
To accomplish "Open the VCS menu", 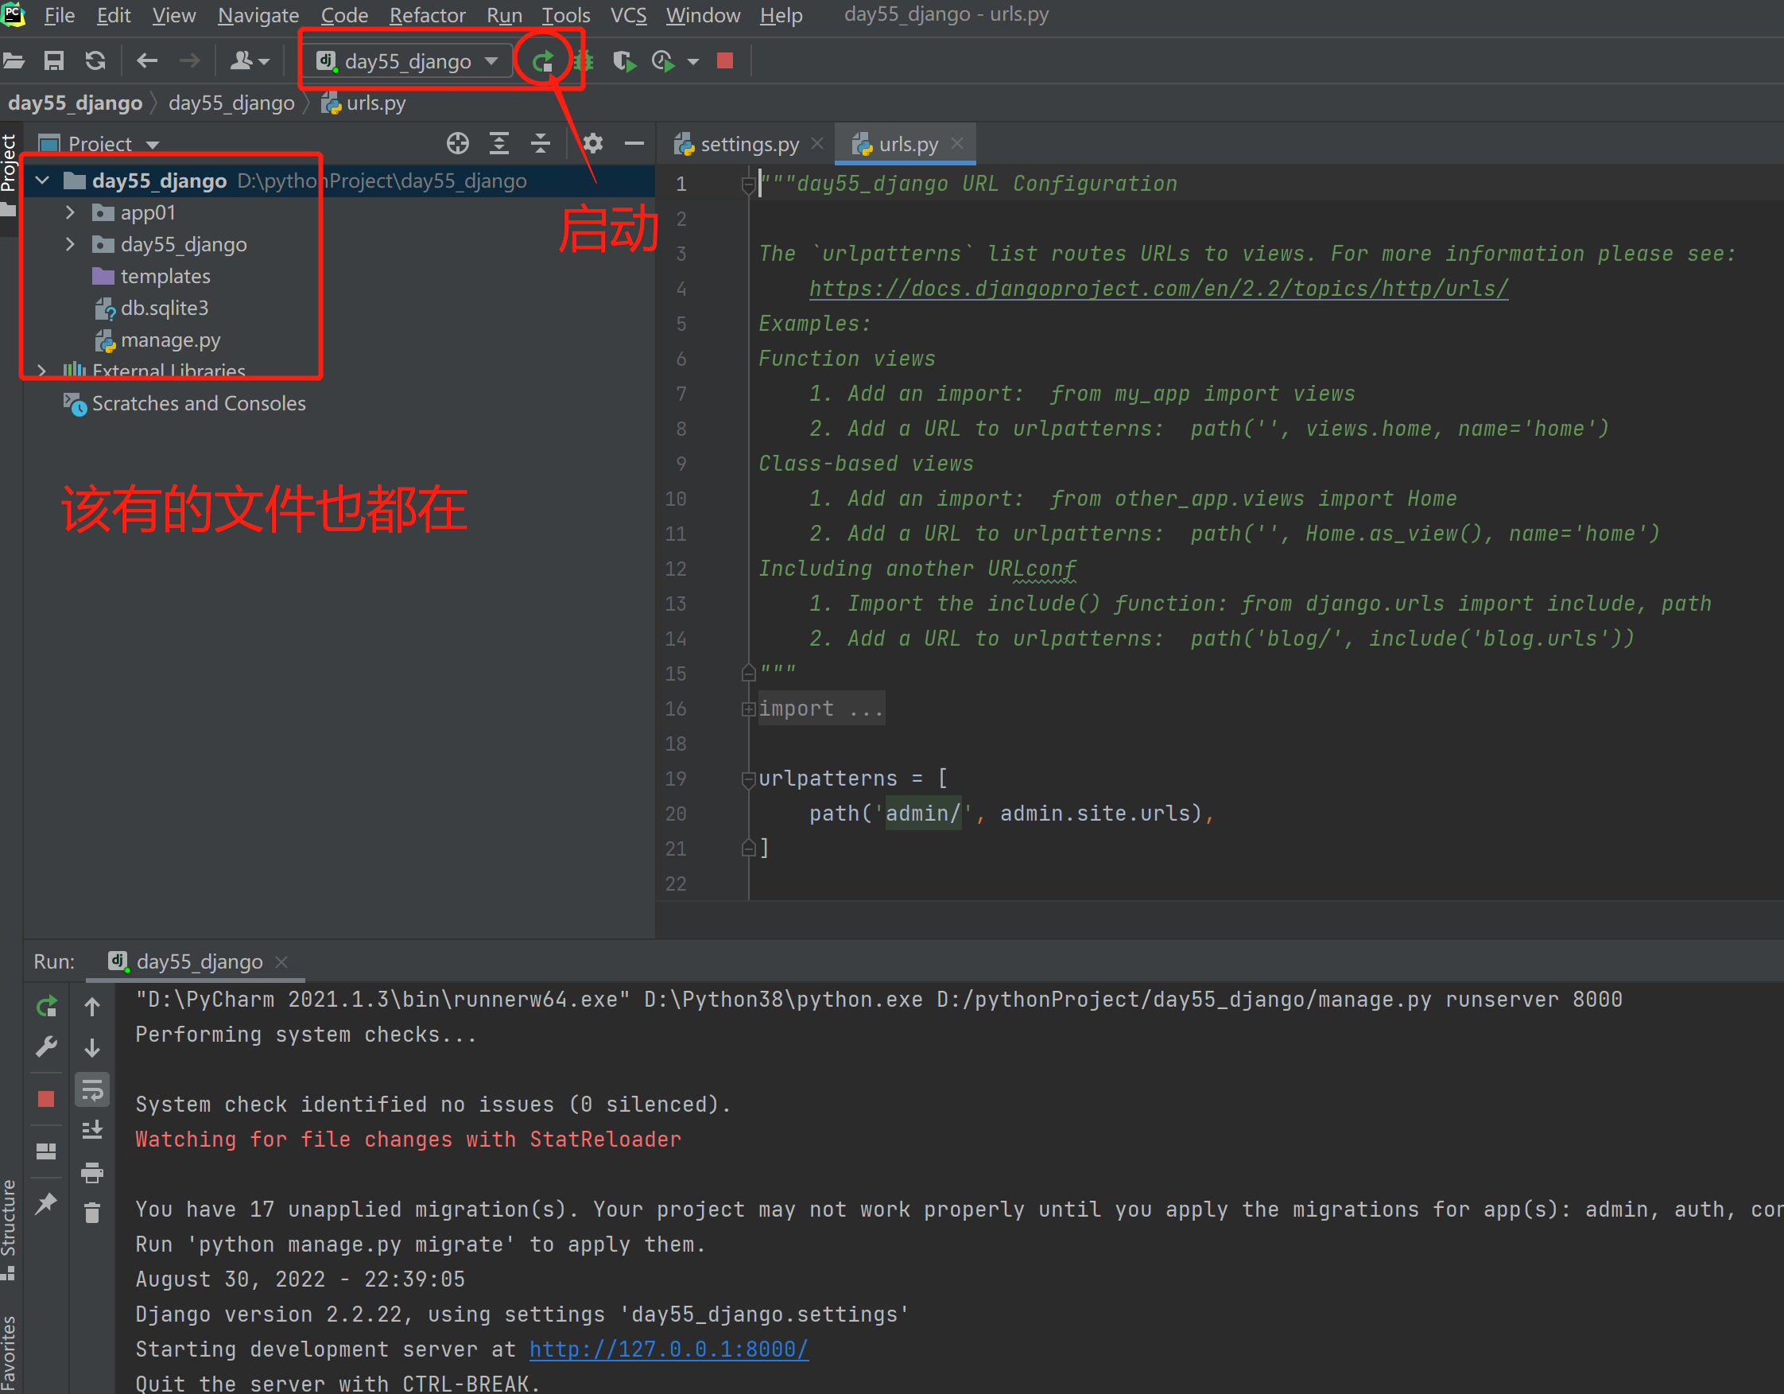I will (x=628, y=14).
